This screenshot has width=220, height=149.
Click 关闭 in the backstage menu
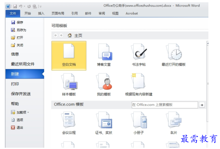(17, 45)
